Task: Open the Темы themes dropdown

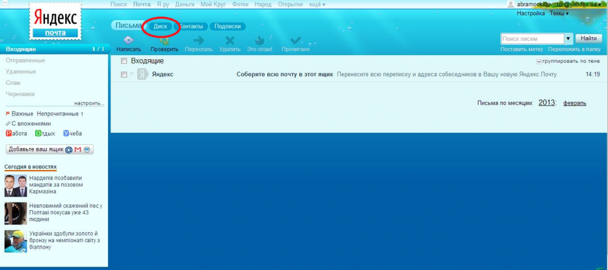Action: 559,14
